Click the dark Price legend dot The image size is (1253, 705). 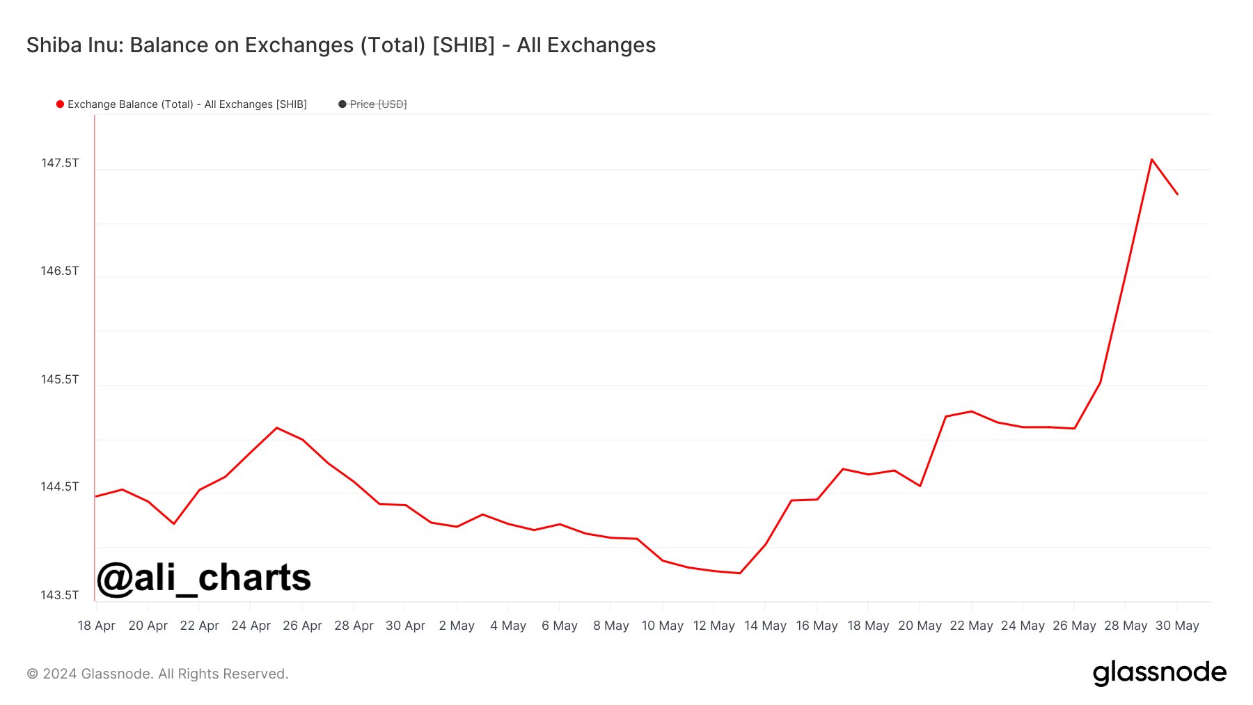point(342,104)
